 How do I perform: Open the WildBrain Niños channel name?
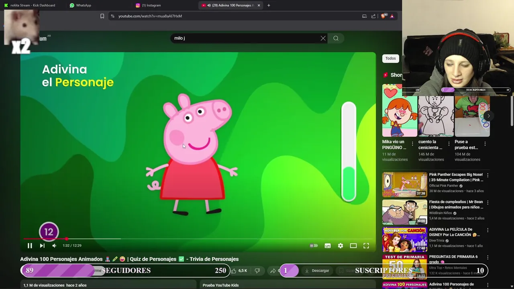[441, 213]
